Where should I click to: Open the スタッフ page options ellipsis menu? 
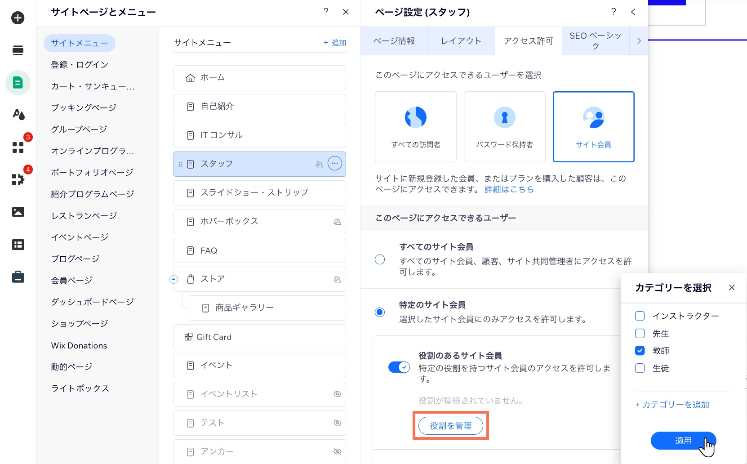click(334, 164)
